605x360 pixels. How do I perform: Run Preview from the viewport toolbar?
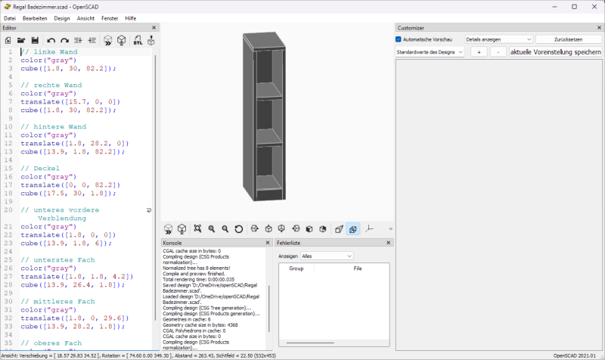(168, 229)
